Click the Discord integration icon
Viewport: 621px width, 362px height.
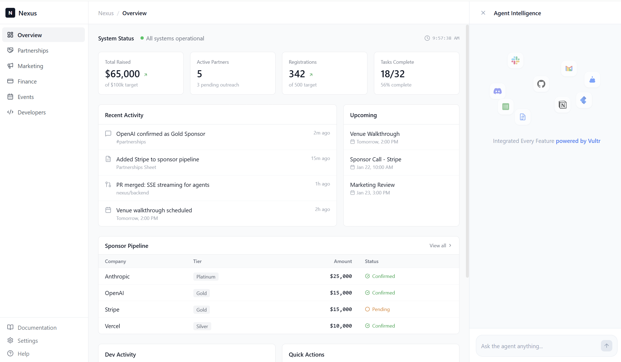coord(497,91)
